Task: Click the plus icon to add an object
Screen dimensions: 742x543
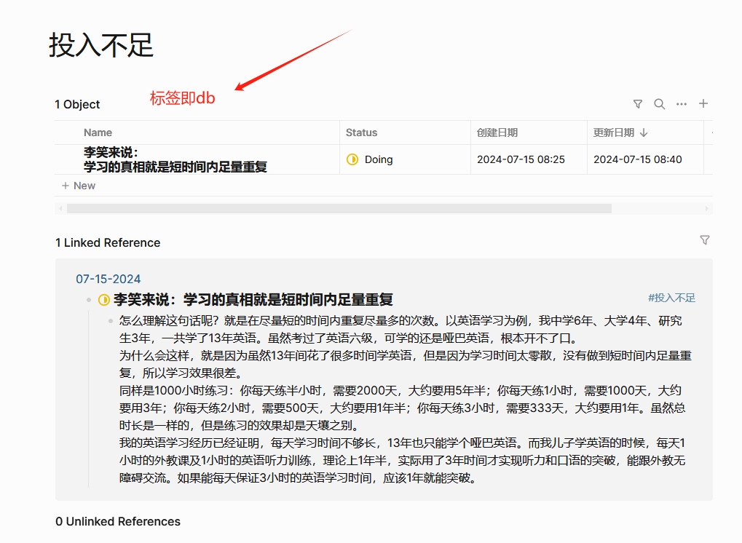Action: pos(703,103)
